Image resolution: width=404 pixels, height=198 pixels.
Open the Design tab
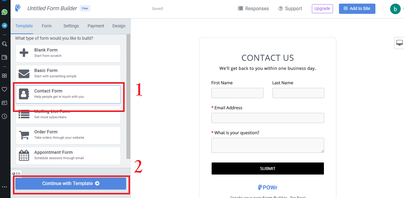pos(119,26)
